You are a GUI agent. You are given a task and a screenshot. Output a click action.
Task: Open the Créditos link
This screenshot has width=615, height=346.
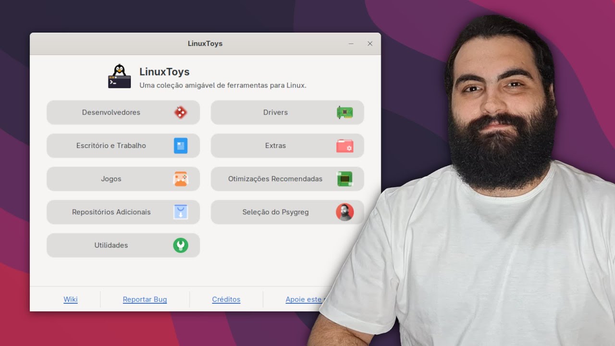(226, 299)
